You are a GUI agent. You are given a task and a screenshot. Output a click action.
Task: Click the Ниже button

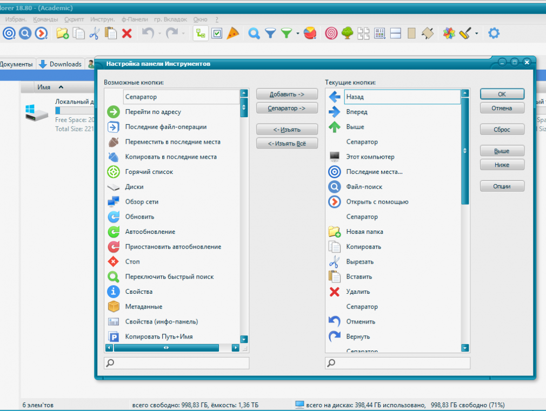coord(502,165)
